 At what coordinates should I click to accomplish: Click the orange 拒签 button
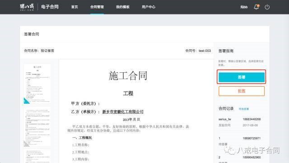pos(242,91)
